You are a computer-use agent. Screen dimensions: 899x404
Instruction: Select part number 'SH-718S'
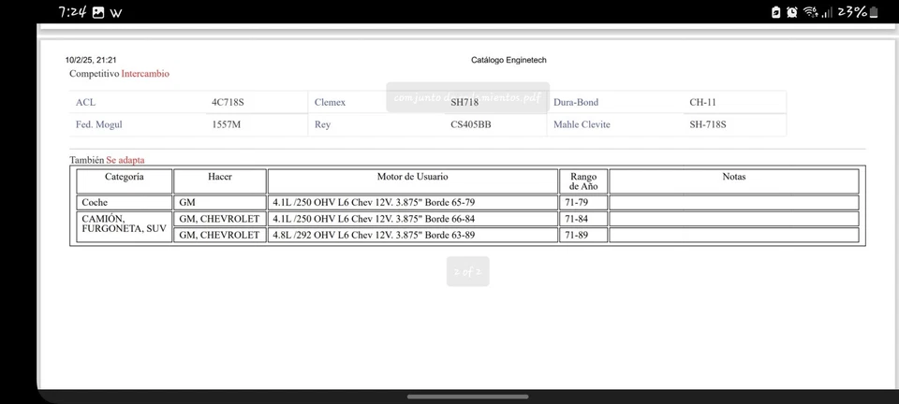[x=708, y=124]
